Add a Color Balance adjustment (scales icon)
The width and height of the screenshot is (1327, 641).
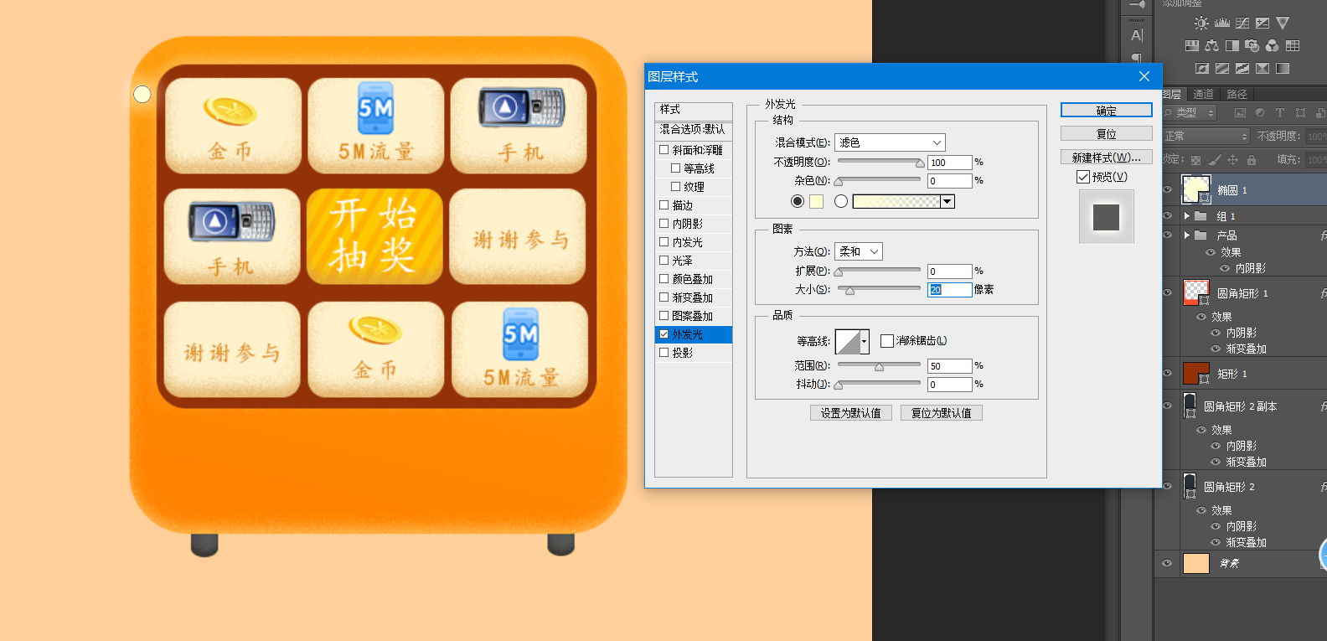click(x=1212, y=46)
